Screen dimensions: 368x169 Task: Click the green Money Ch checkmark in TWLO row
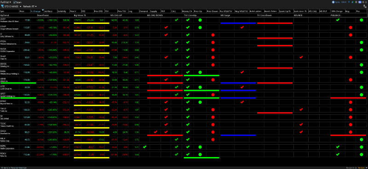point(188,109)
